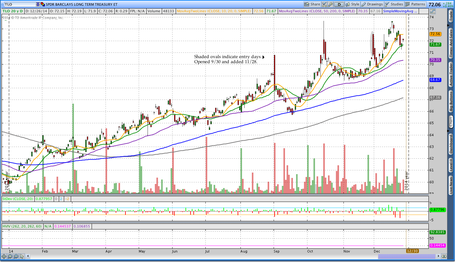455x262 pixels.
Task: Click the expansion area toggle icon
Action: click(444, 256)
